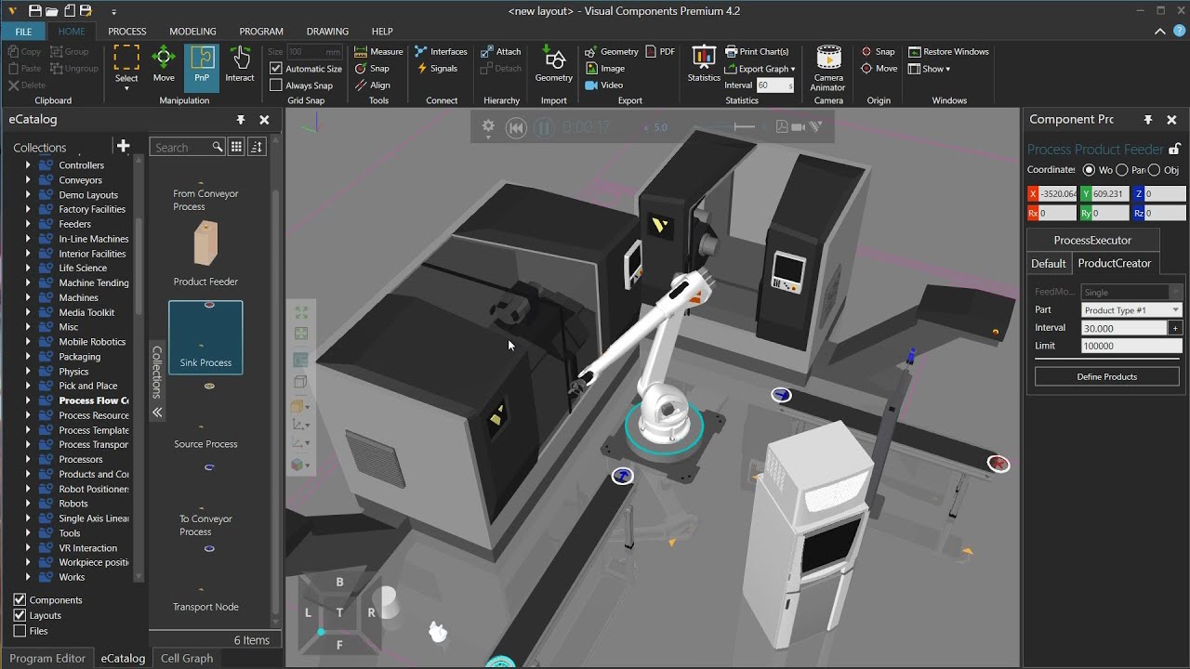
Task: Add a new collection with plus icon
Action: (123, 146)
